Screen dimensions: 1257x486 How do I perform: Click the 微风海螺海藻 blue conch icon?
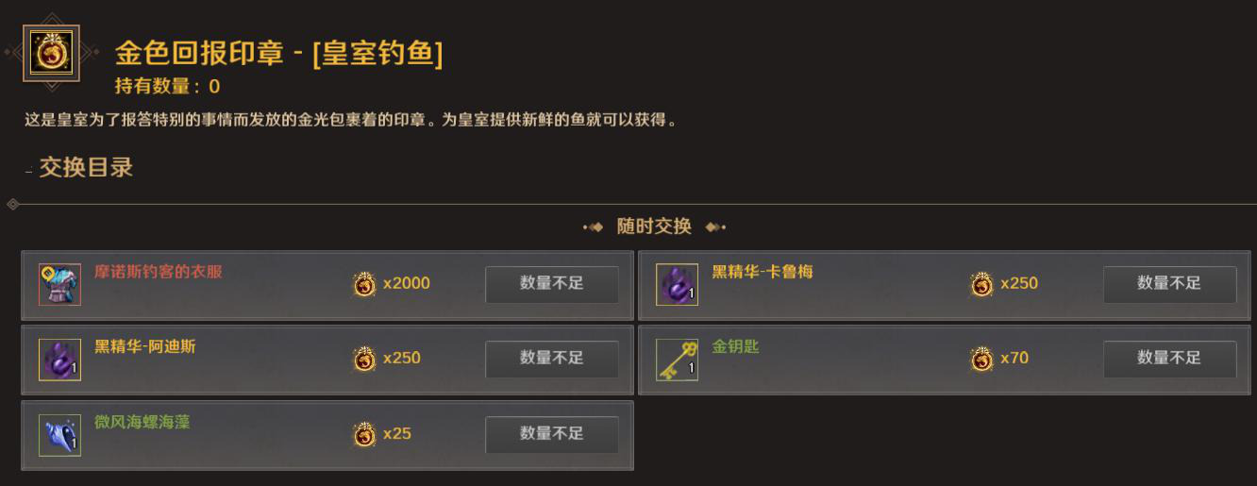tap(59, 435)
